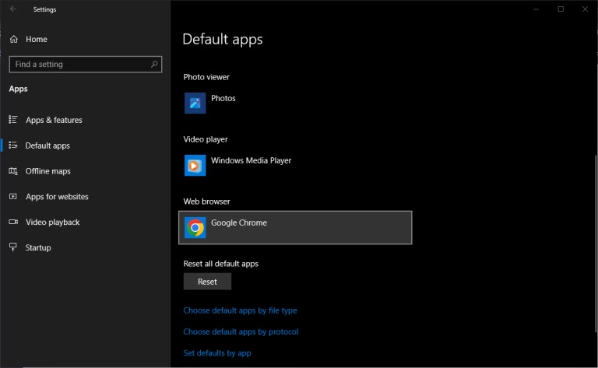Click the Photos app icon
The height and width of the screenshot is (368, 598).
[x=195, y=103]
